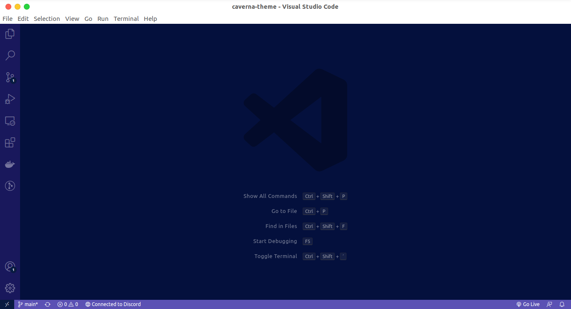
Task: Open problems panel via errors and warnings count
Action: click(68, 304)
